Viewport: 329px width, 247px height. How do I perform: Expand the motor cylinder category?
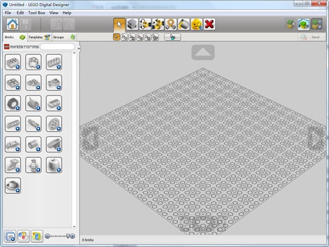[33, 103]
